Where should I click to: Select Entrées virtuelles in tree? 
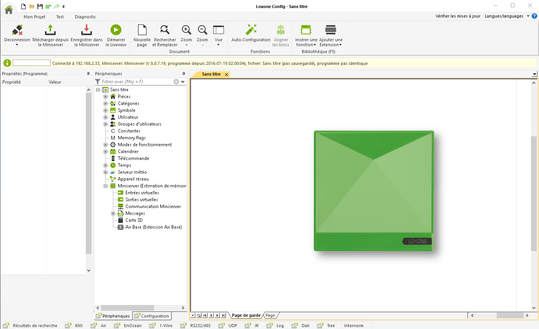[142, 193]
